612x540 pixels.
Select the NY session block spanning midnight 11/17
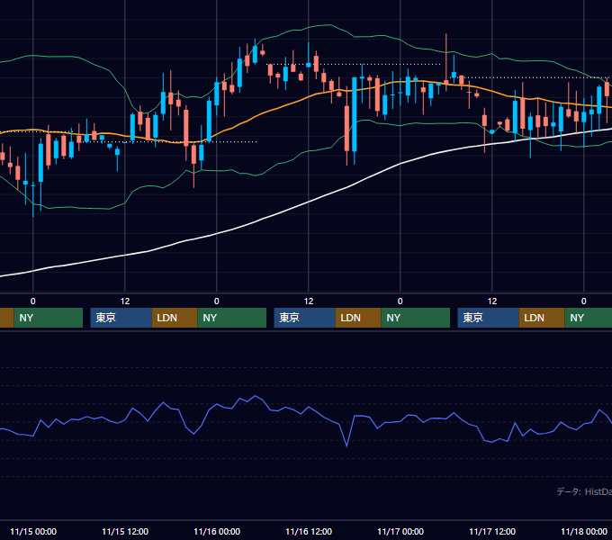click(x=415, y=318)
